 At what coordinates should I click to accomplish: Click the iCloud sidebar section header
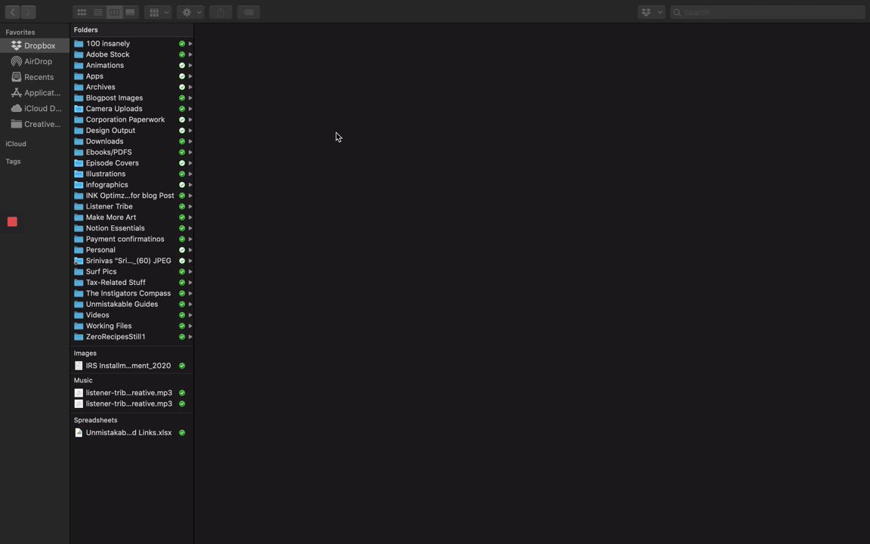click(16, 144)
